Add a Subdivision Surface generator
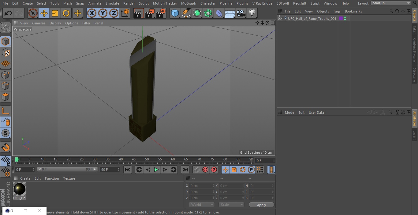The image size is (418, 215). click(197, 13)
